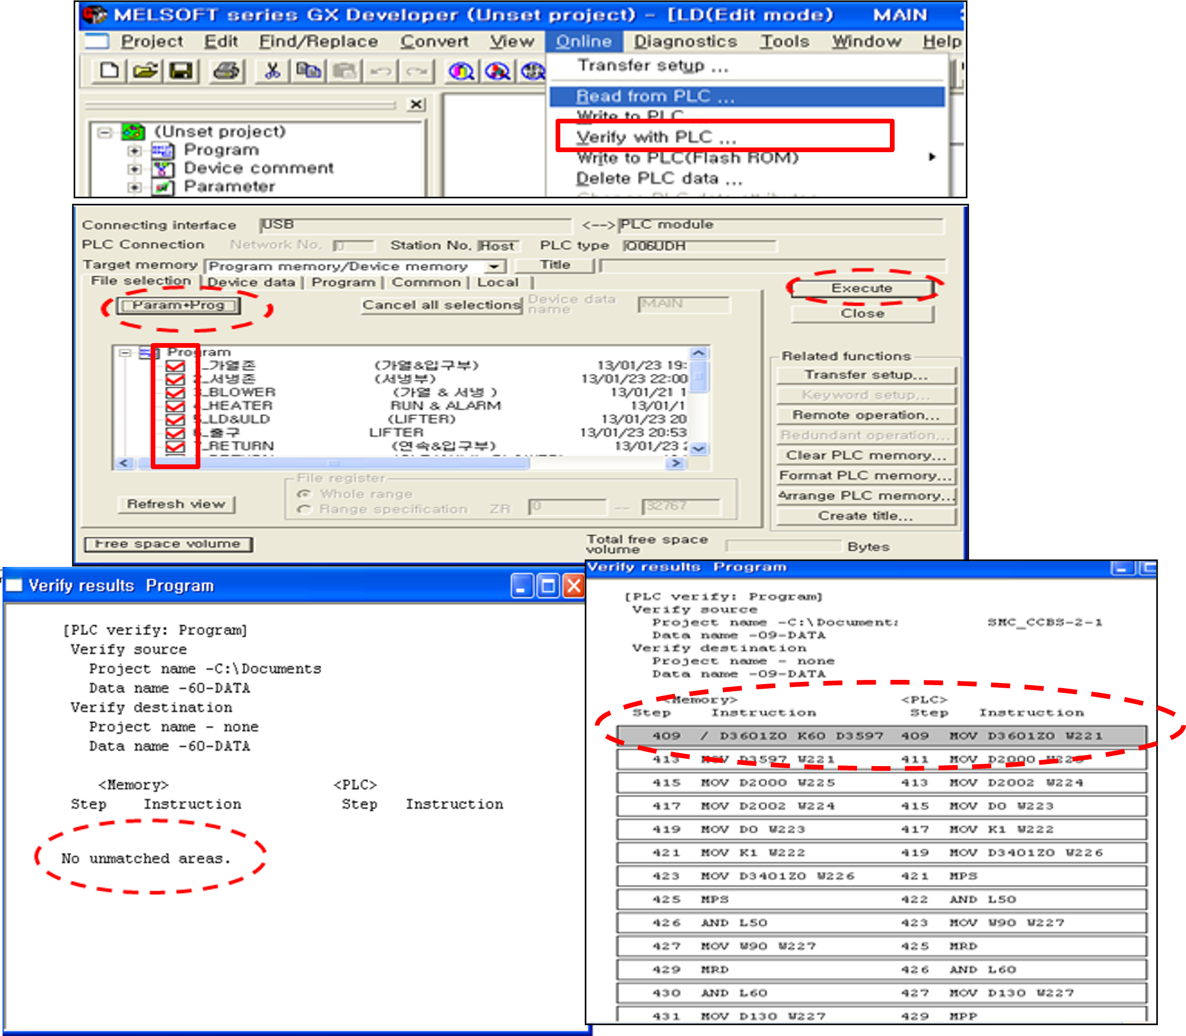This screenshot has width=1186, height=1036.
Task: Click the Unset project root icon
Action: (x=133, y=131)
